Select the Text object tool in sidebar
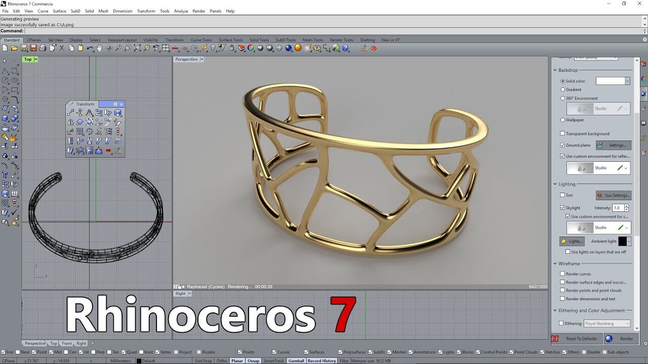This screenshot has width=648, height=364. click(x=5, y=174)
